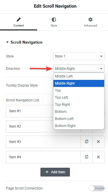Click the gear icon for Advanced

pos(90,20)
